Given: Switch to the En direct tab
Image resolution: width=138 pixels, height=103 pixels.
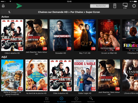Looking at the screenshot, I should click(x=47, y=100).
